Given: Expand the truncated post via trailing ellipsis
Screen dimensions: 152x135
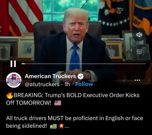Looking at the screenshot, I should (67, 127).
